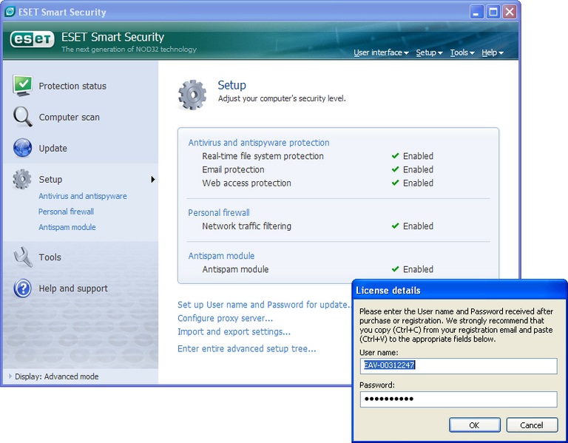Click Enabled status for Email protection

[x=418, y=169]
